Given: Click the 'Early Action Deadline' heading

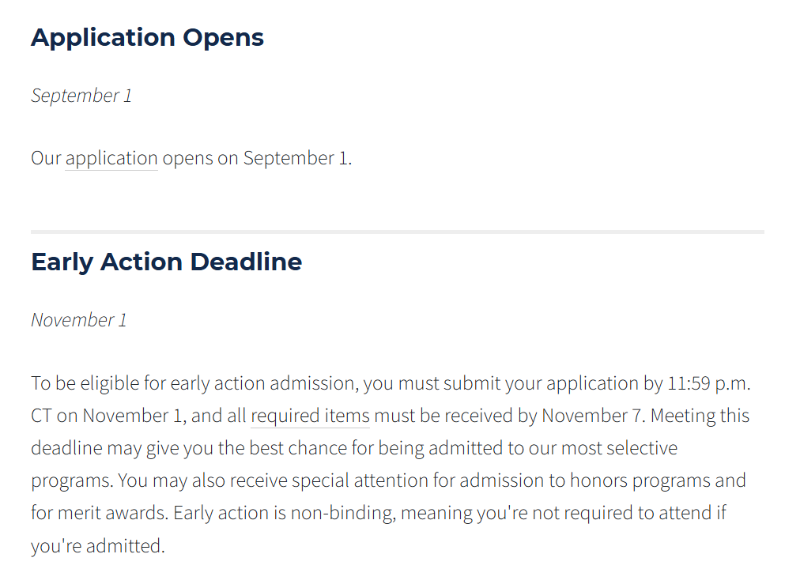Looking at the screenshot, I should pos(166,262).
